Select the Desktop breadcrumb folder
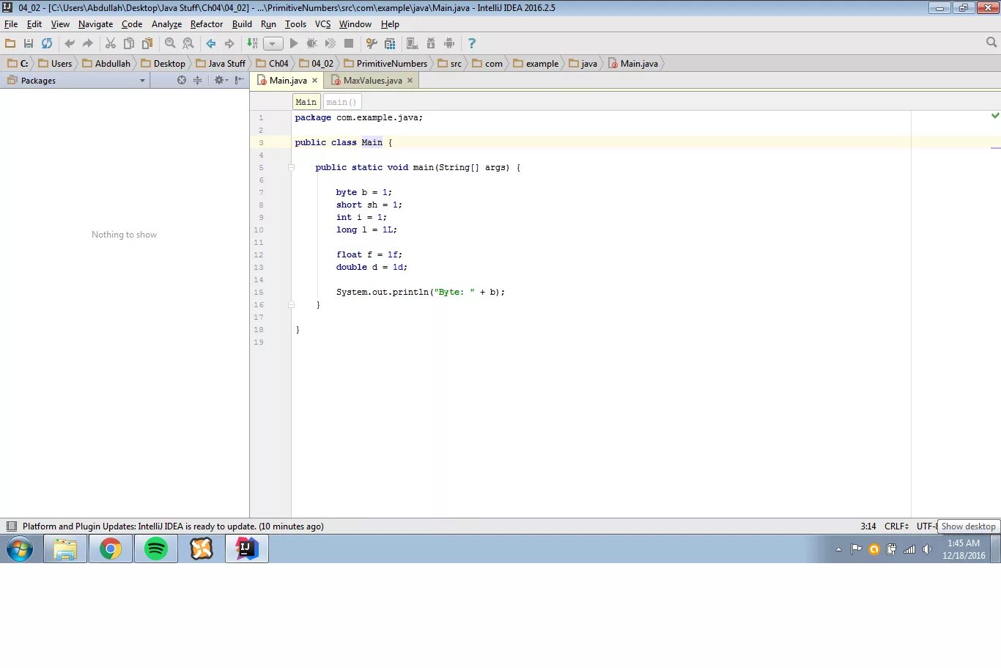Viewport: 1001px width, 668px height. [163, 64]
